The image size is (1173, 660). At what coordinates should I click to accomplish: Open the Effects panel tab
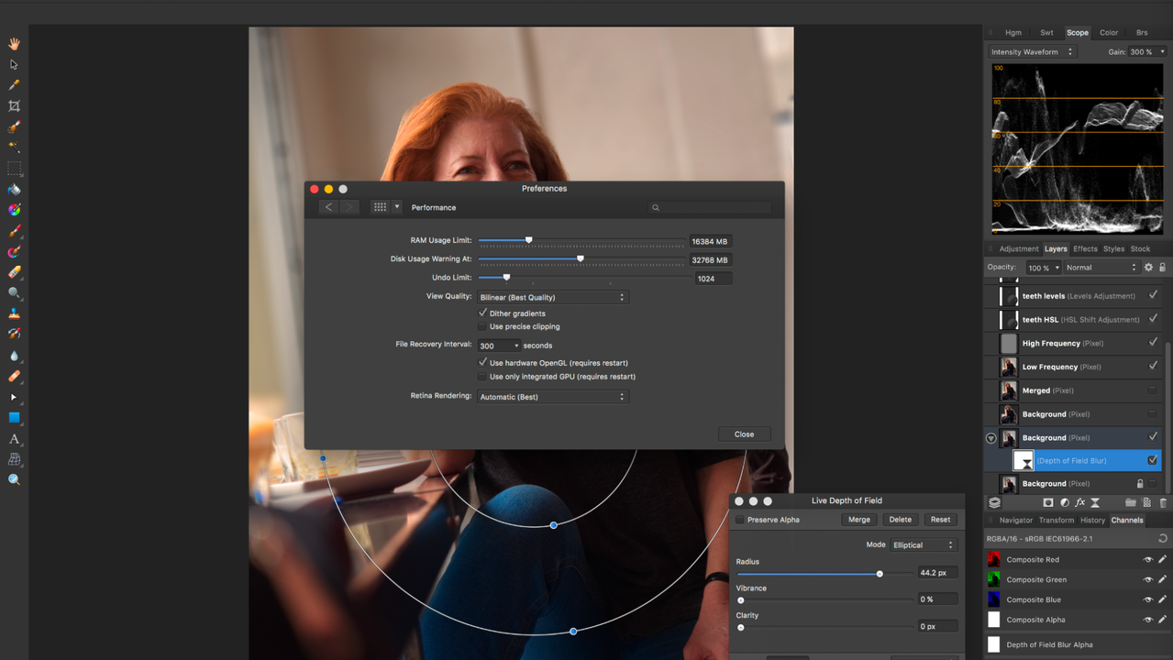pyautogui.click(x=1085, y=248)
